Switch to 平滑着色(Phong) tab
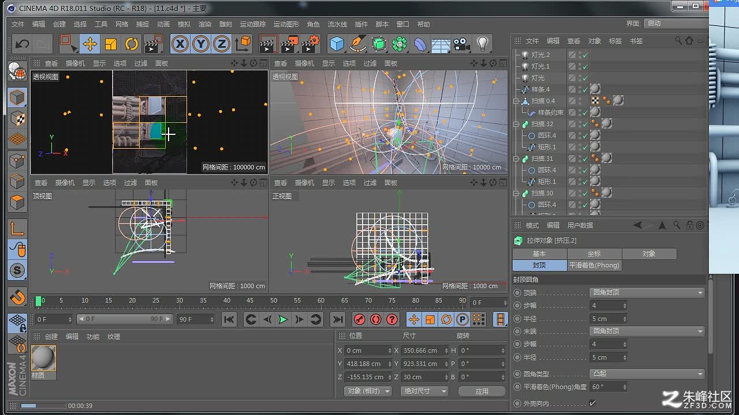The width and height of the screenshot is (739, 415). [594, 265]
